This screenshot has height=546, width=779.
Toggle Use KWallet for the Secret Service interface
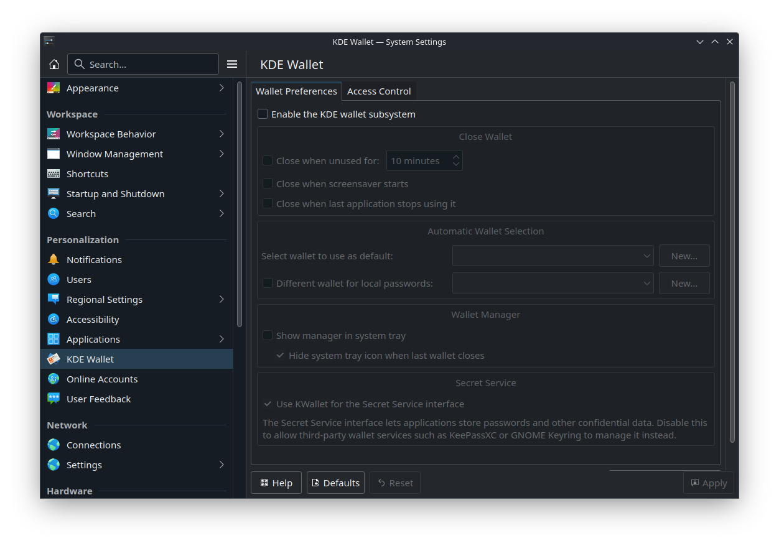click(x=268, y=404)
